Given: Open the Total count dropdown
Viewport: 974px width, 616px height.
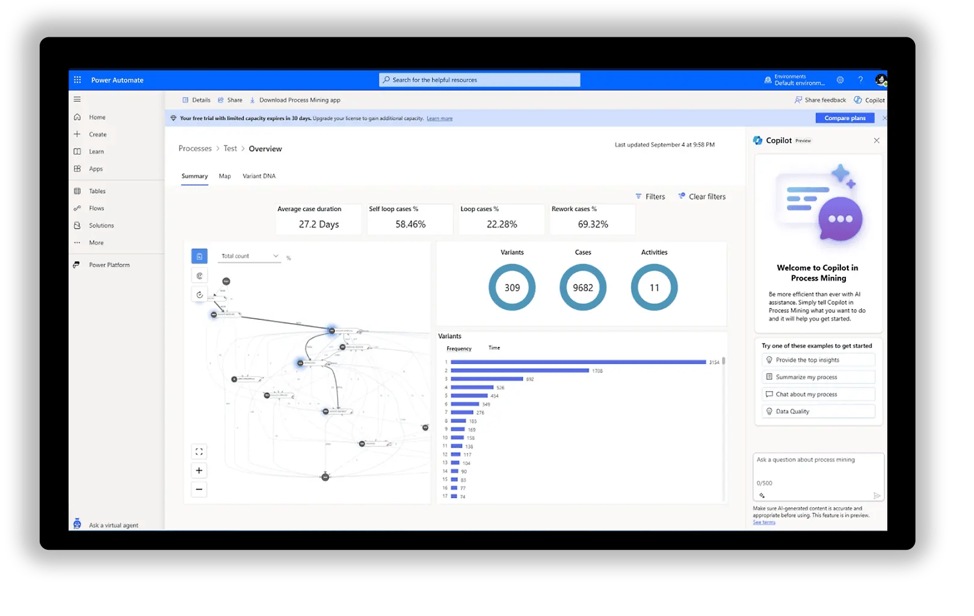Looking at the screenshot, I should [250, 256].
